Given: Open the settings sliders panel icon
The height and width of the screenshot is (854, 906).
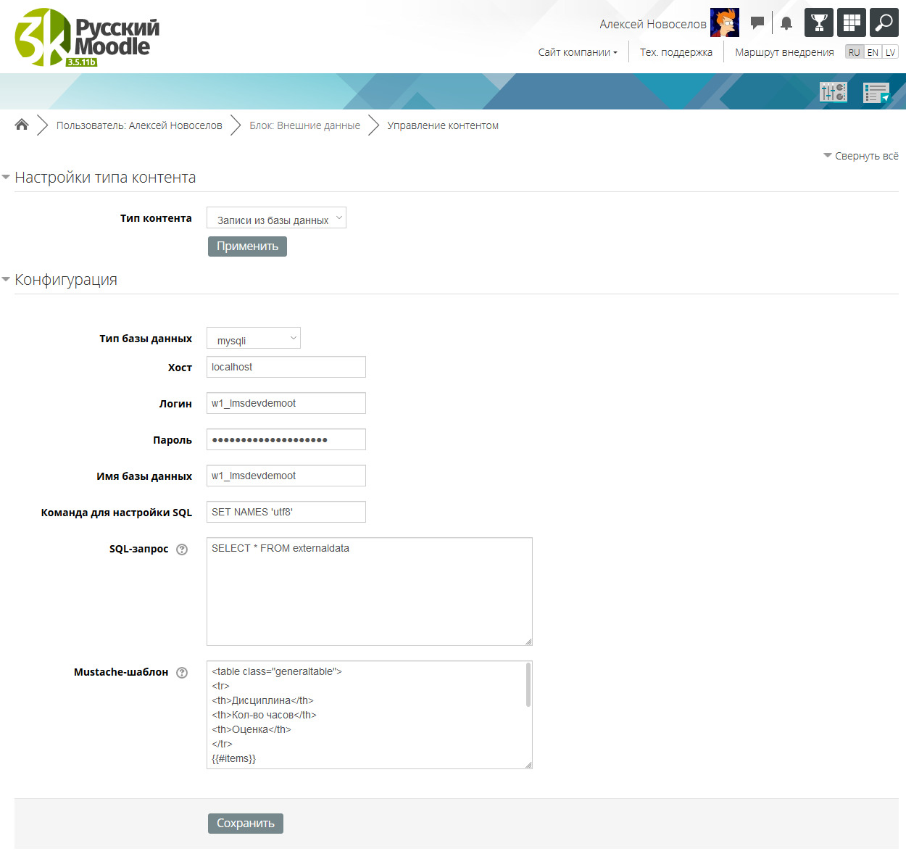Looking at the screenshot, I should click(x=833, y=92).
